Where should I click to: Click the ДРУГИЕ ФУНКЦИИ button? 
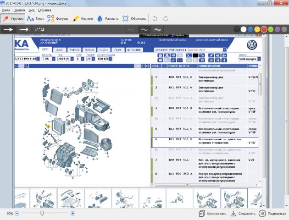point(171,50)
